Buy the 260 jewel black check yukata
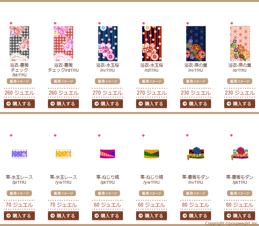Viewport: 259px width, 226px height. [19, 104]
